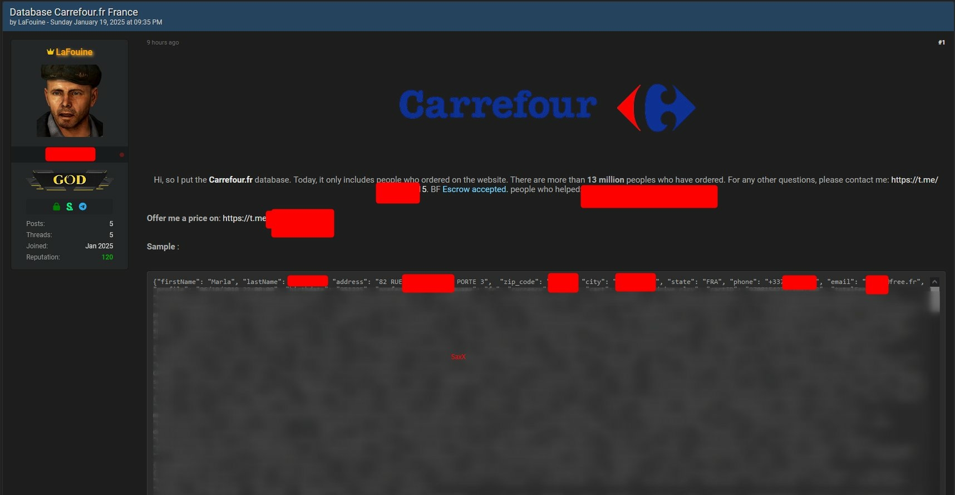Viewport: 955px width, 495px height.
Task: Click the Carrefour logo image
Action: (547, 107)
